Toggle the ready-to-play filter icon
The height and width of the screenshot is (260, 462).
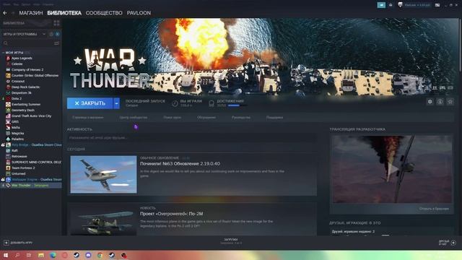[58, 34]
